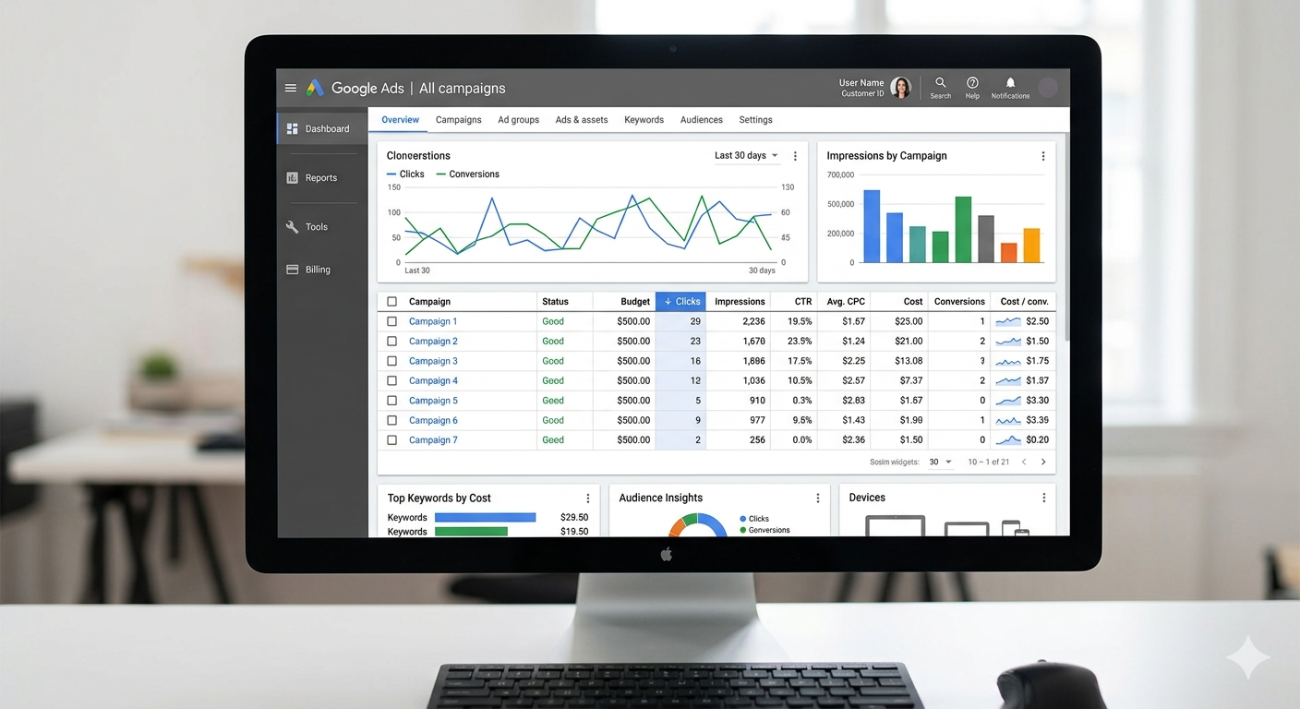Sort by the Clicks column header

pos(681,302)
